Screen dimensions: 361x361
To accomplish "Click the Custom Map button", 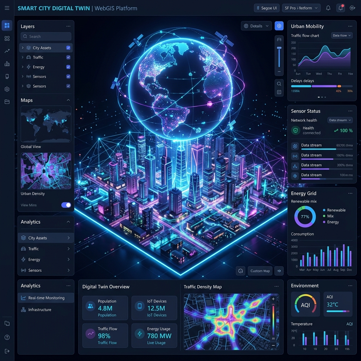I will (x=260, y=271).
